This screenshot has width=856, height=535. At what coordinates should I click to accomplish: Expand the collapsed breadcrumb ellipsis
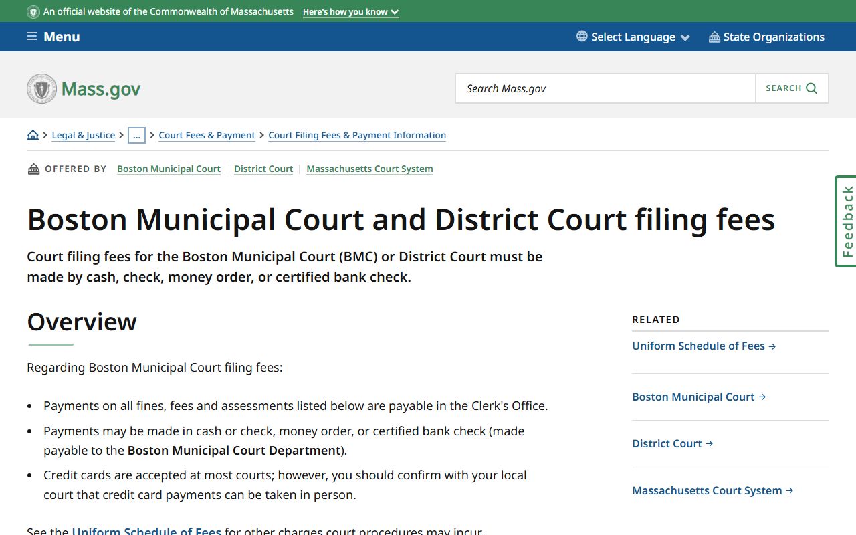(136, 135)
